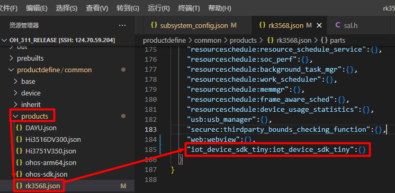Image resolution: width=395 pixels, height=193 pixels.
Task: Open explorer more actions ellipsis
Action: point(122,25)
